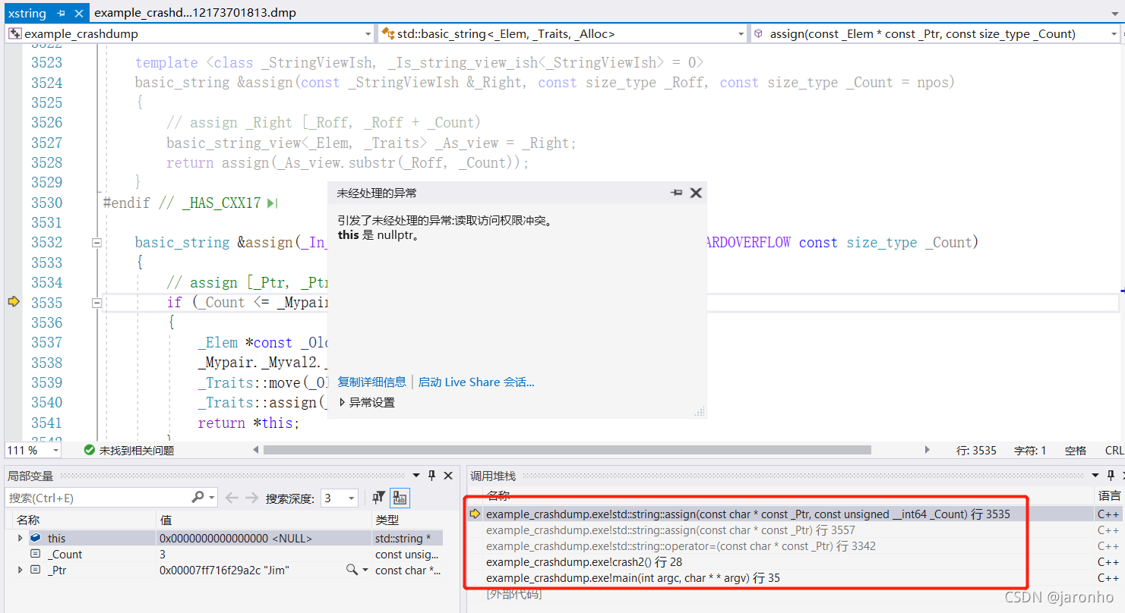Image resolution: width=1125 pixels, height=613 pixels.
Task: Close the xstring tab
Action: pyautogui.click(x=79, y=13)
